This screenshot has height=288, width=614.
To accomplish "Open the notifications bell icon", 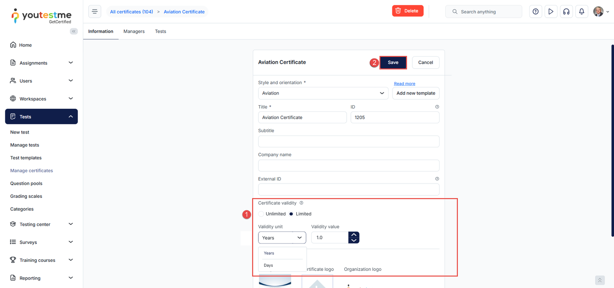I will (x=581, y=12).
